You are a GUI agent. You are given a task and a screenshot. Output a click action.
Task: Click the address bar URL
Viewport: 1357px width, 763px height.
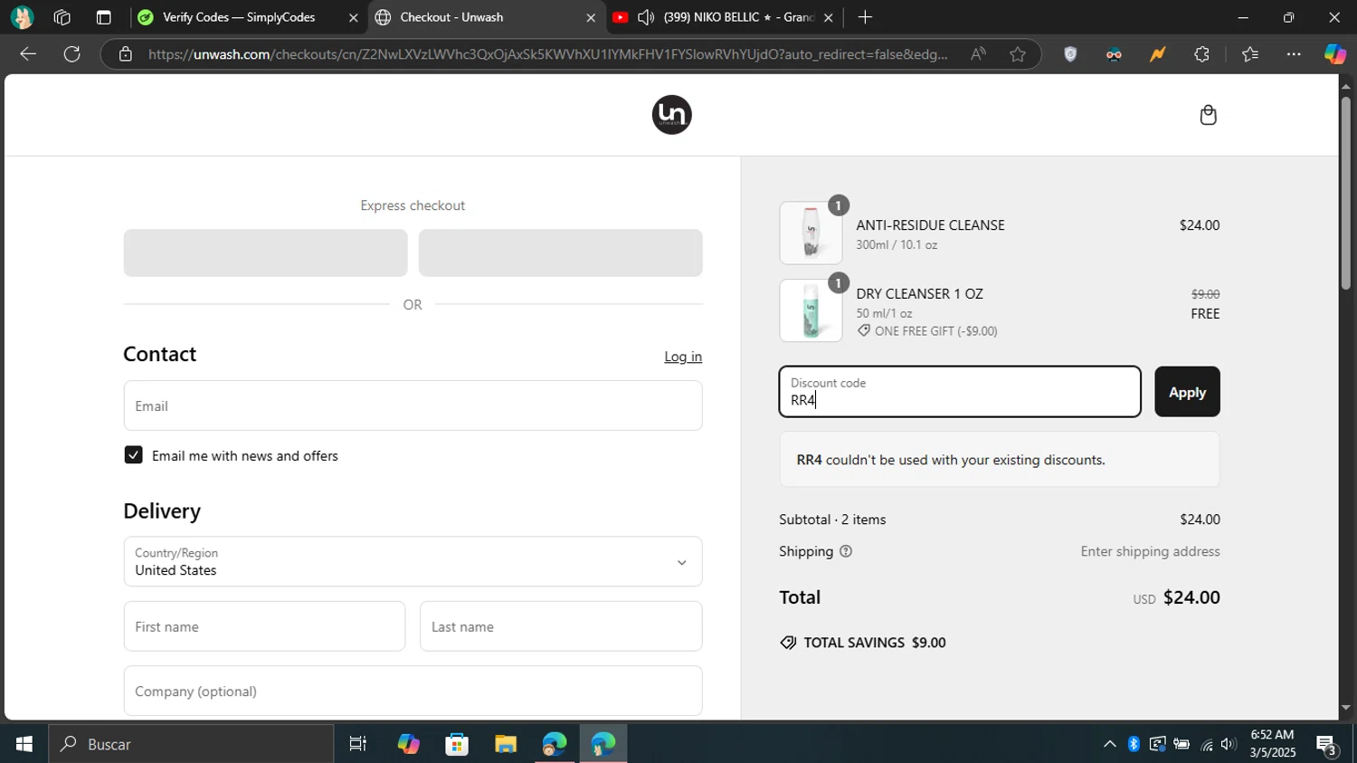[548, 54]
